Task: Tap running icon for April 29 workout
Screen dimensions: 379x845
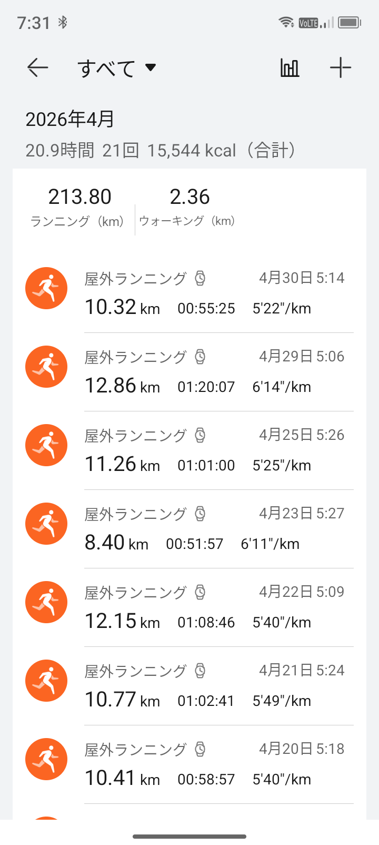Action: pos(46,367)
